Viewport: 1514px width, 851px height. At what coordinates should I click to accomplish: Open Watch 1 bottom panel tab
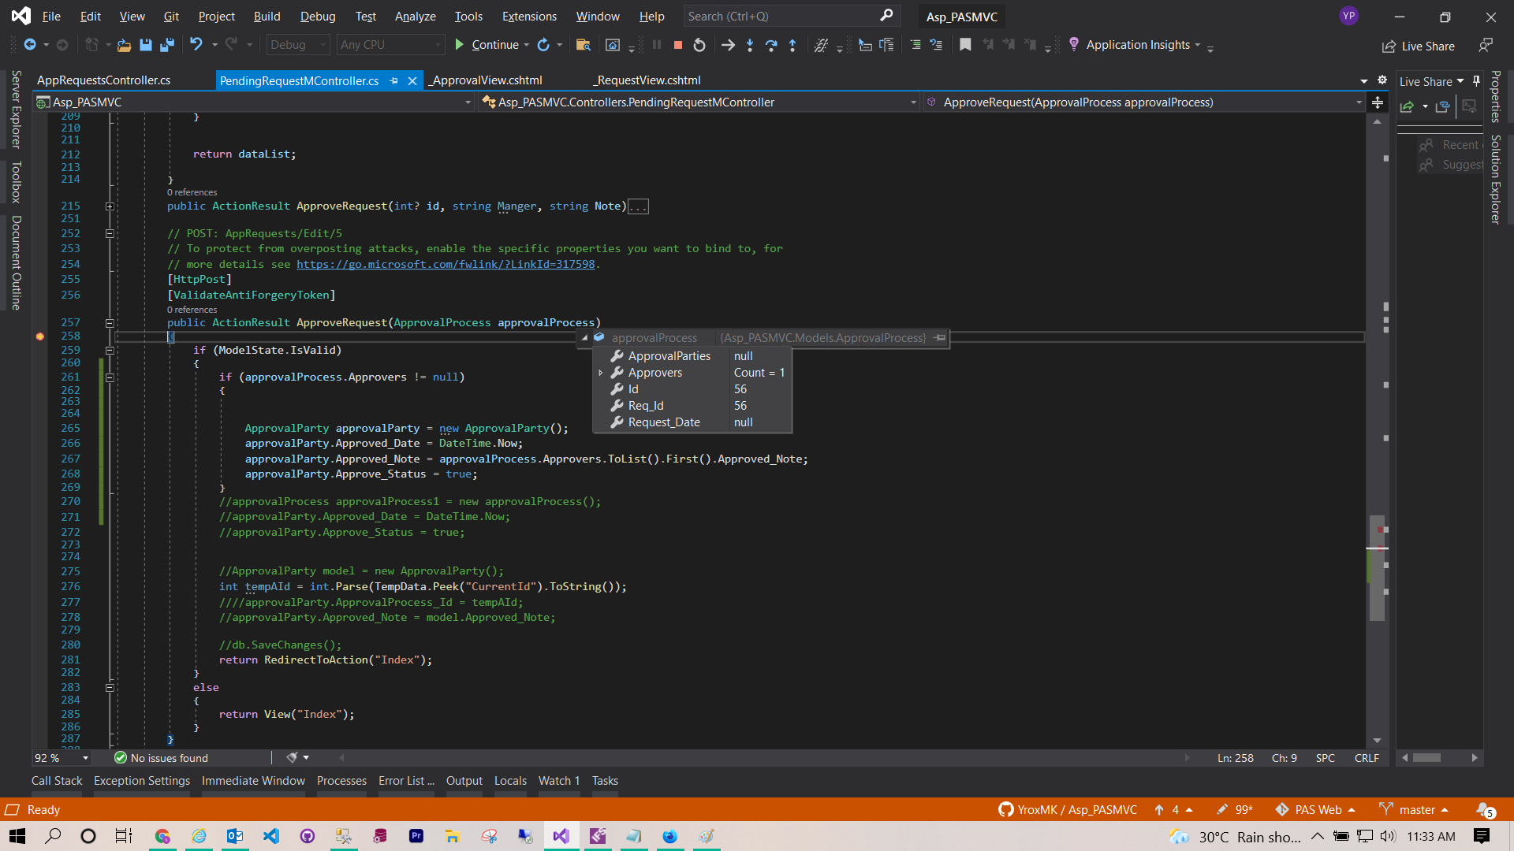click(x=558, y=780)
